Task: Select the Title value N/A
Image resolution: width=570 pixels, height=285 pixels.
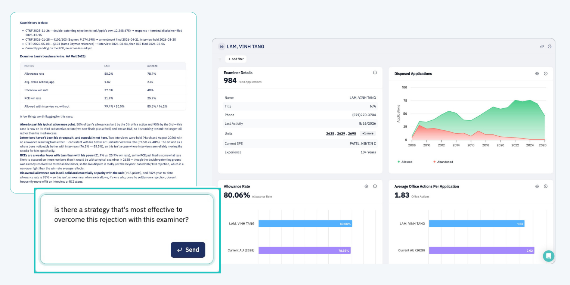Action: pos(373,106)
